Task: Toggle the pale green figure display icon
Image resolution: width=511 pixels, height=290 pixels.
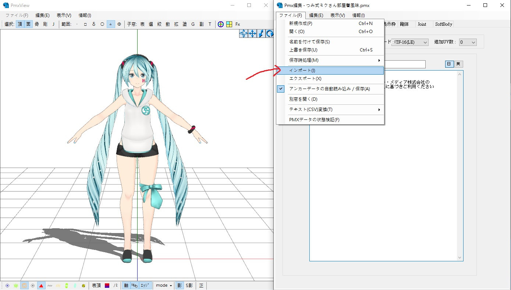Action: (x=75, y=285)
